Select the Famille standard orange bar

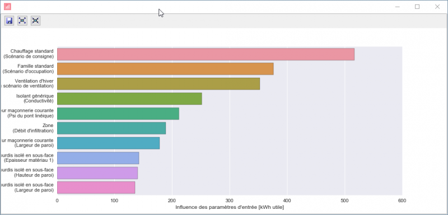point(165,69)
